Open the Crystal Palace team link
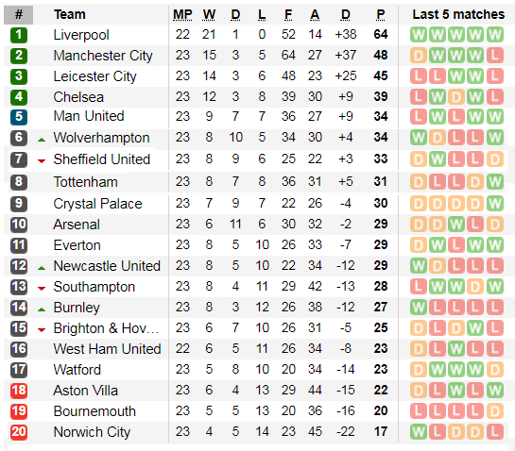The height and width of the screenshot is (451, 515). point(97,204)
